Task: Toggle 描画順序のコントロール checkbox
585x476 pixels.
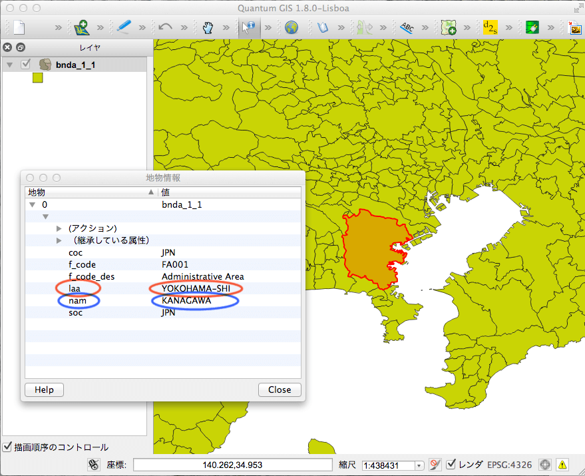Action: pos(8,447)
